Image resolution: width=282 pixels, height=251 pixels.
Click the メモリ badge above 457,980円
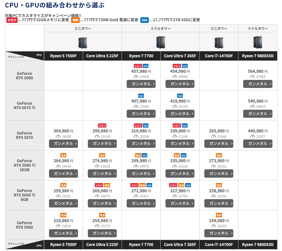point(138,66)
